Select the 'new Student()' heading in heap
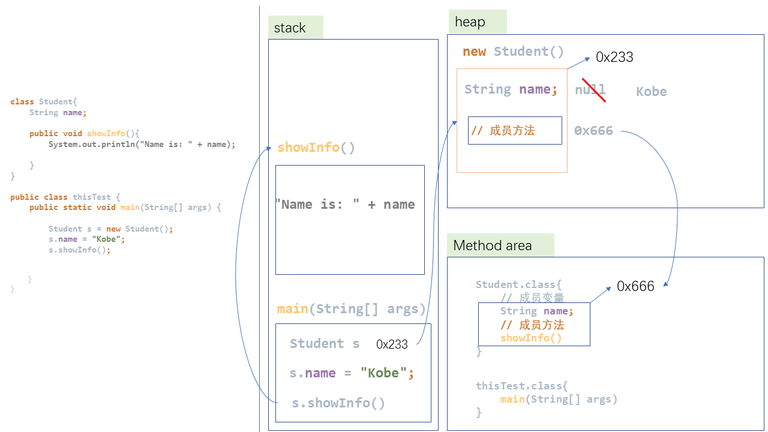This screenshot has height=432, width=768. (513, 52)
